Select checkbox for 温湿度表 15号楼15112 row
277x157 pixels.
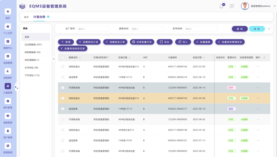click(x=63, y=77)
